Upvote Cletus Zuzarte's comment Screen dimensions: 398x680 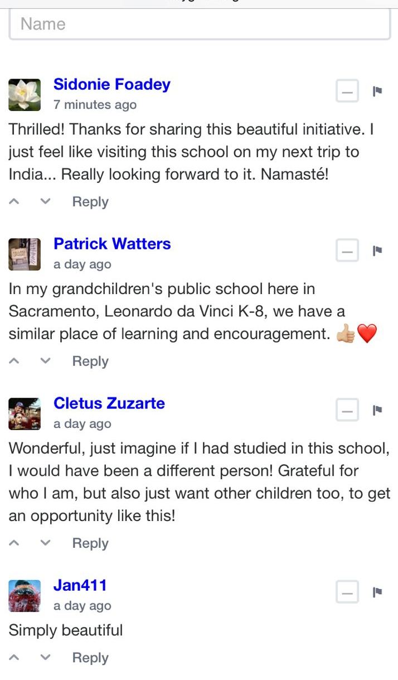coord(16,543)
